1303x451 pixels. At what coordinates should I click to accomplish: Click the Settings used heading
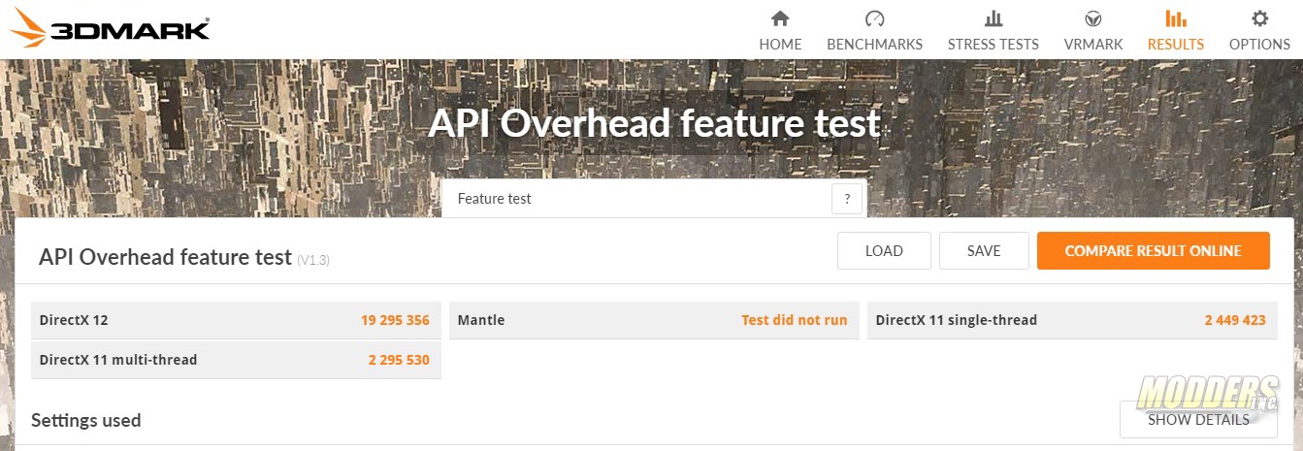(86, 420)
